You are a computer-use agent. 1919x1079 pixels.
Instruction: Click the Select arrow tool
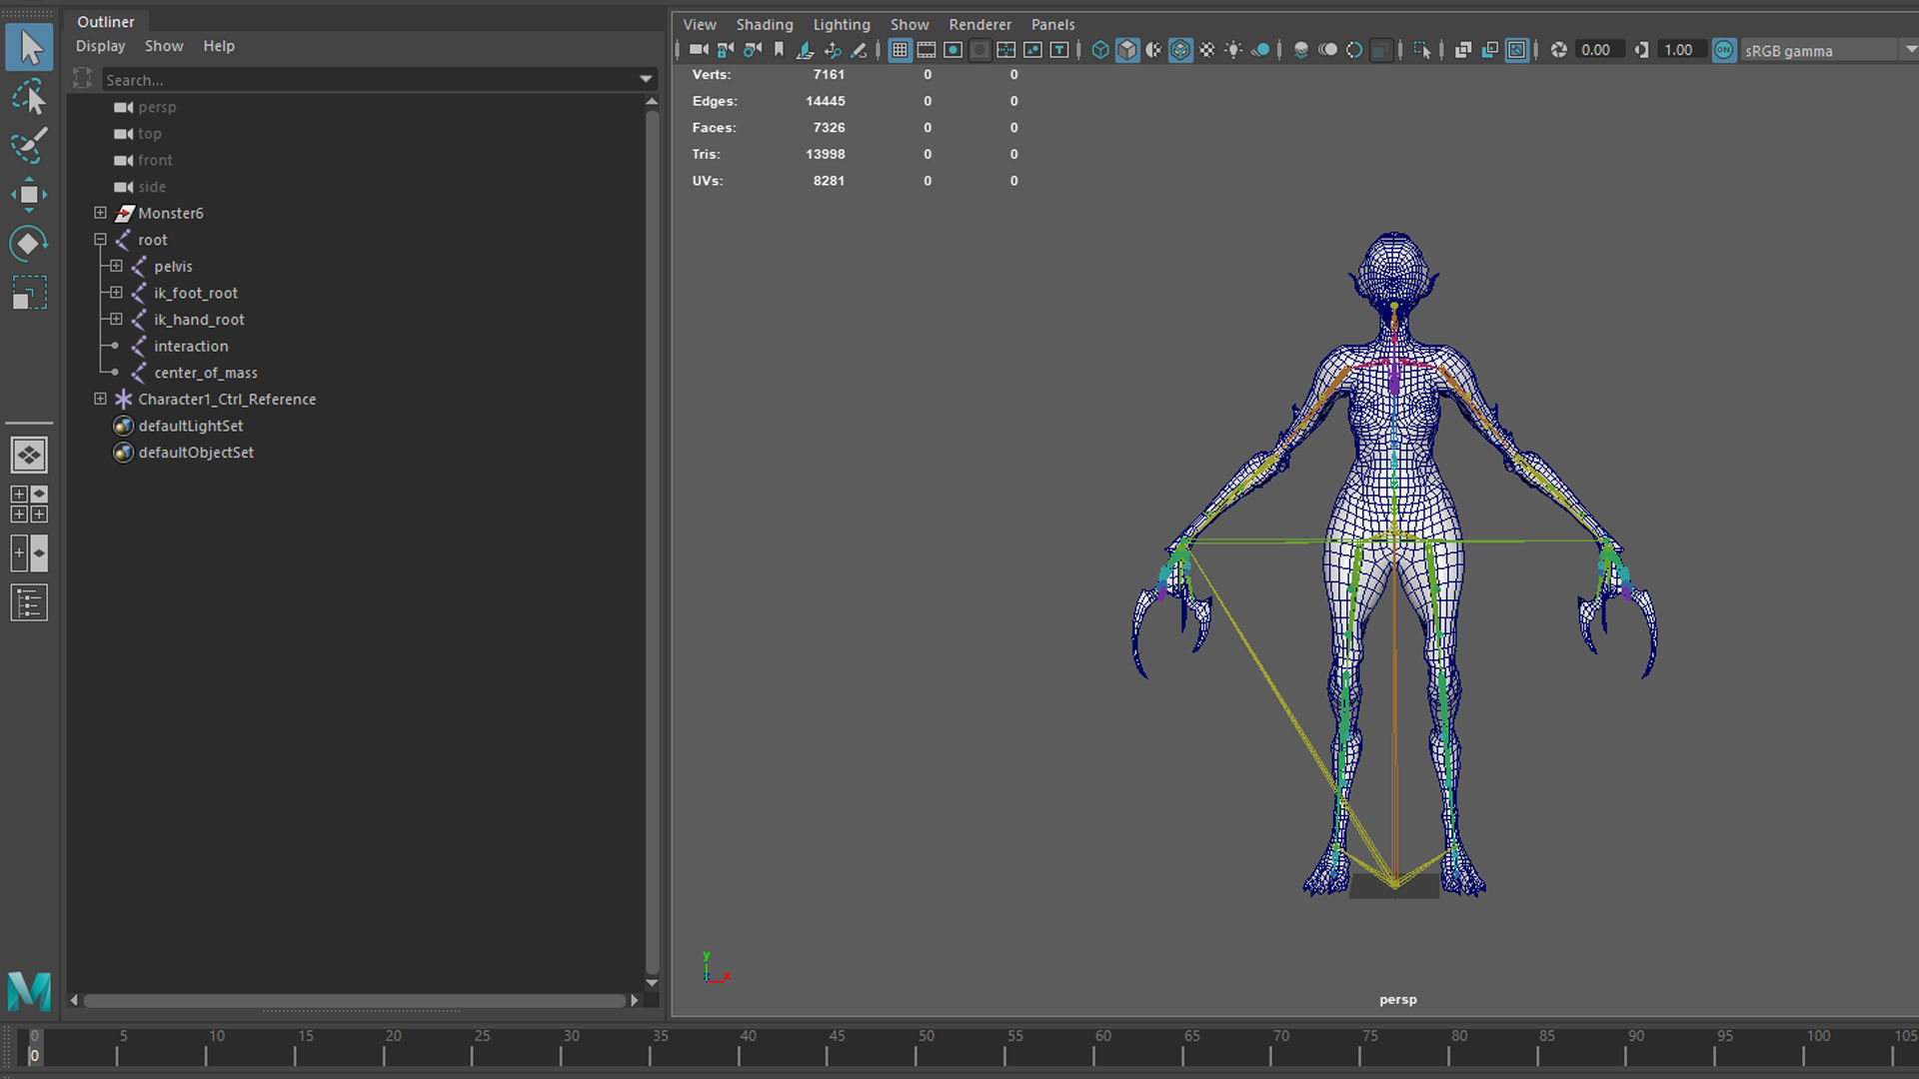pyautogui.click(x=29, y=47)
